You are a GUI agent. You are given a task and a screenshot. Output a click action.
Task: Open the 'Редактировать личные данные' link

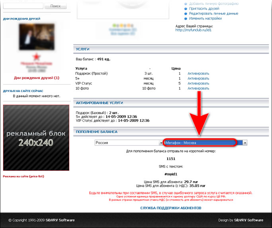[x=213, y=14]
